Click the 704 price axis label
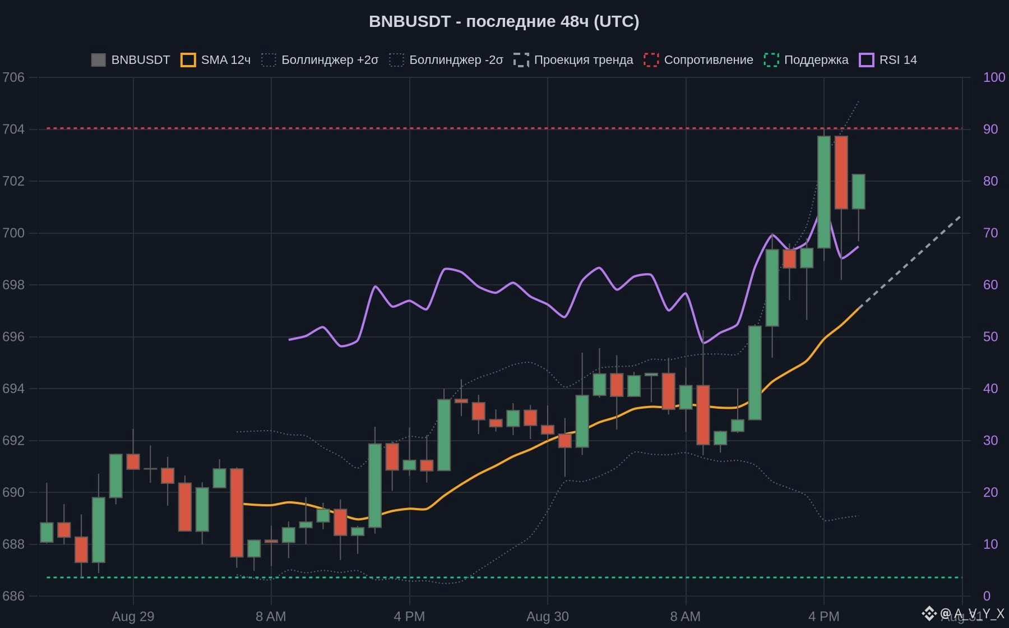1009x628 pixels. pyautogui.click(x=13, y=130)
